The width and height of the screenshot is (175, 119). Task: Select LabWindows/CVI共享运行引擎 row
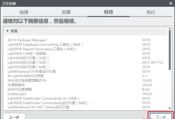point(85,72)
